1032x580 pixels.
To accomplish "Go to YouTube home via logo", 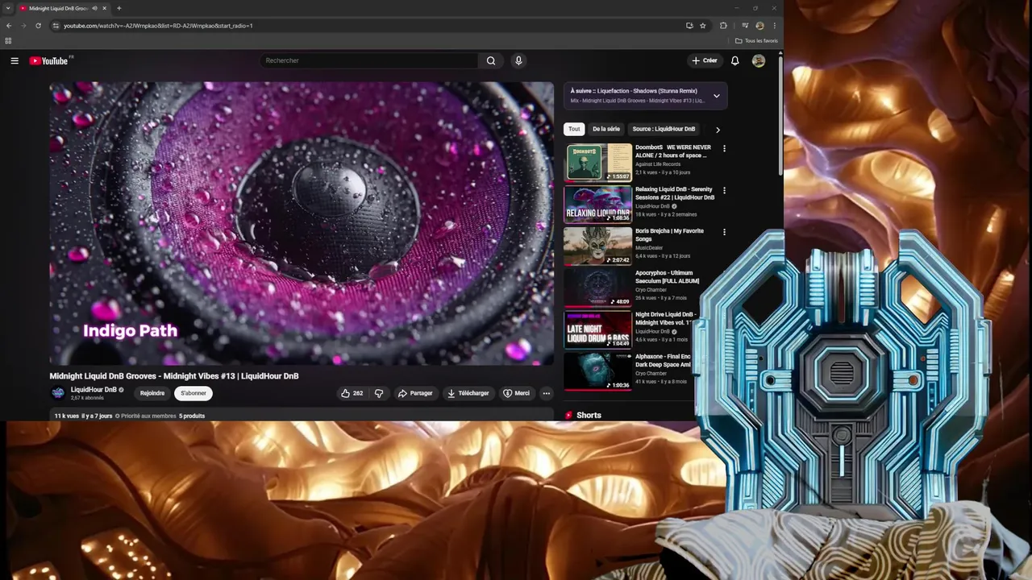I will pos(49,60).
